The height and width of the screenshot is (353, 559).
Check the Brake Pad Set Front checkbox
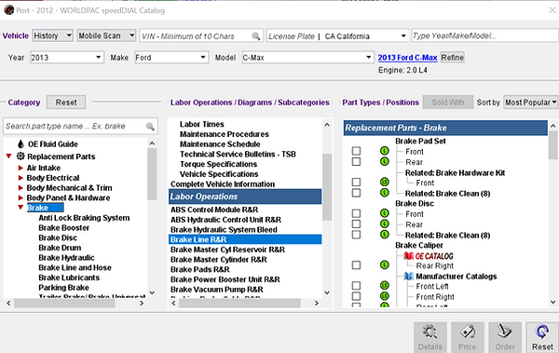coord(356,151)
